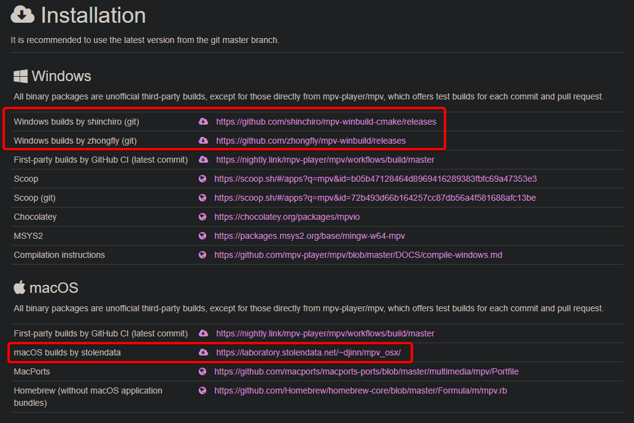Screen dimensions: 634x423
Task: Open zhongfly mpv-winbuild releases link
Action: tap(311, 141)
